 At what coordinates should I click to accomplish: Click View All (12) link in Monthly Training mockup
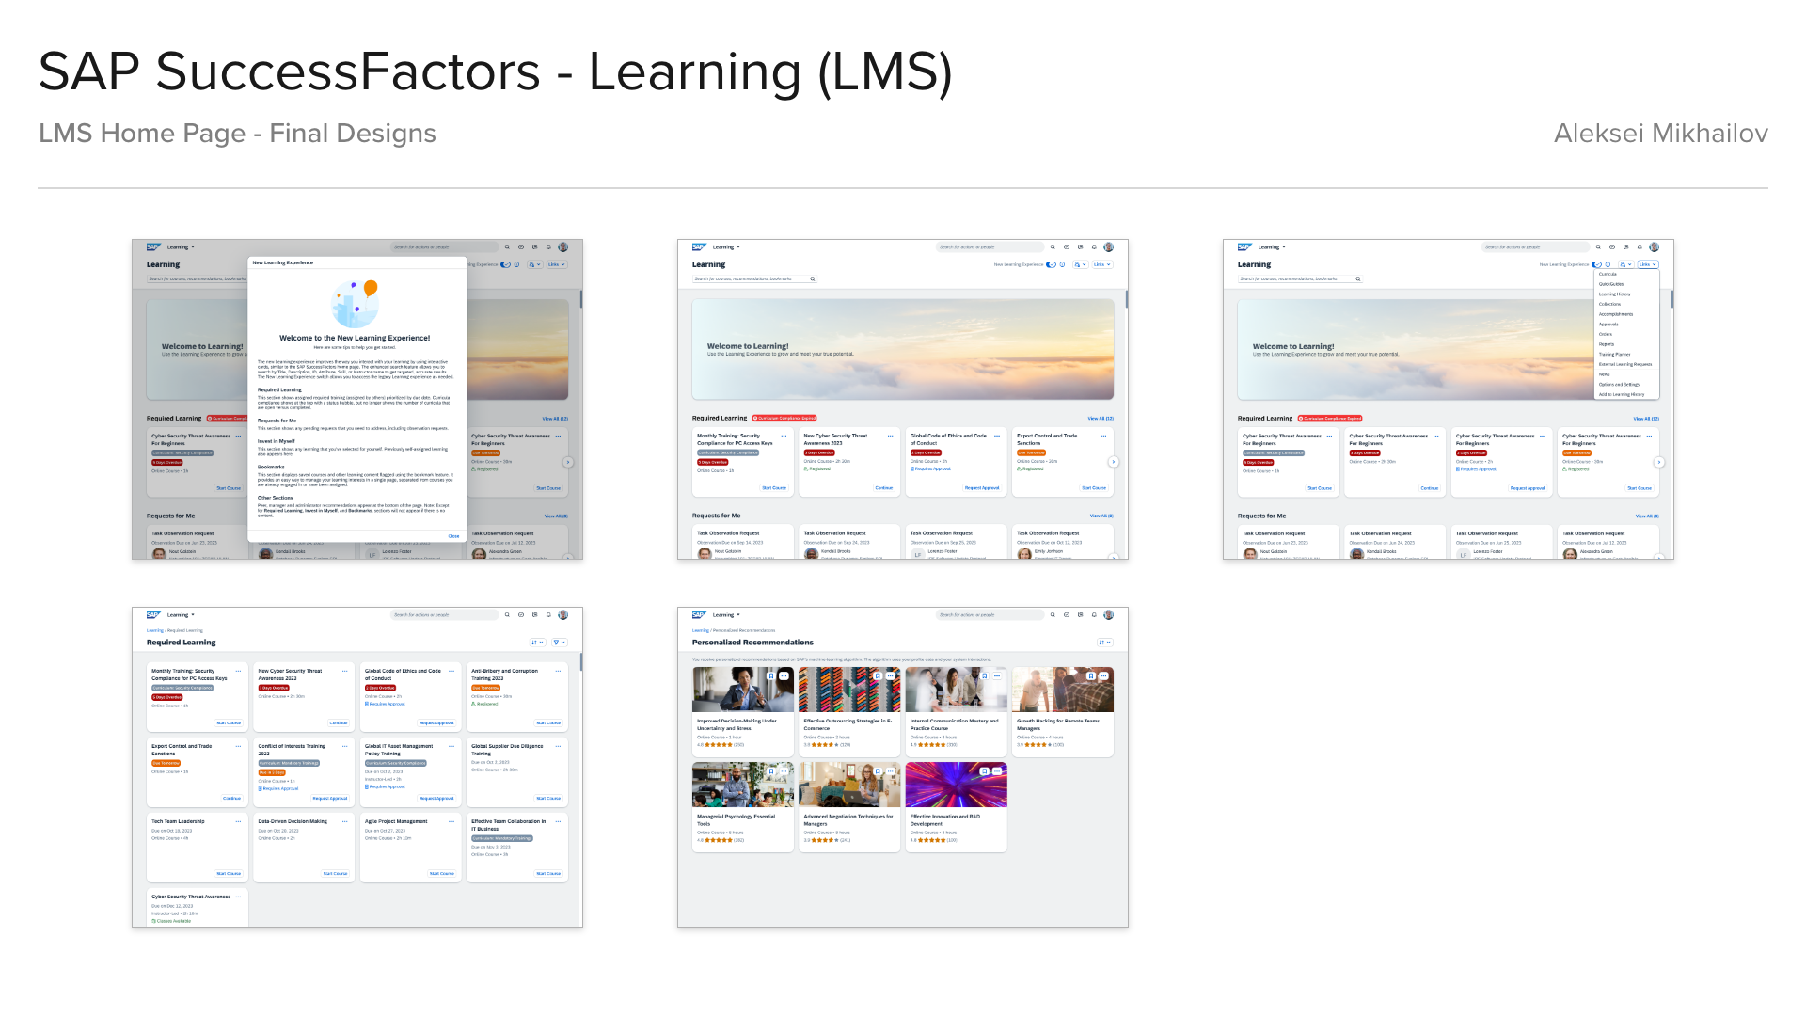[1101, 419]
